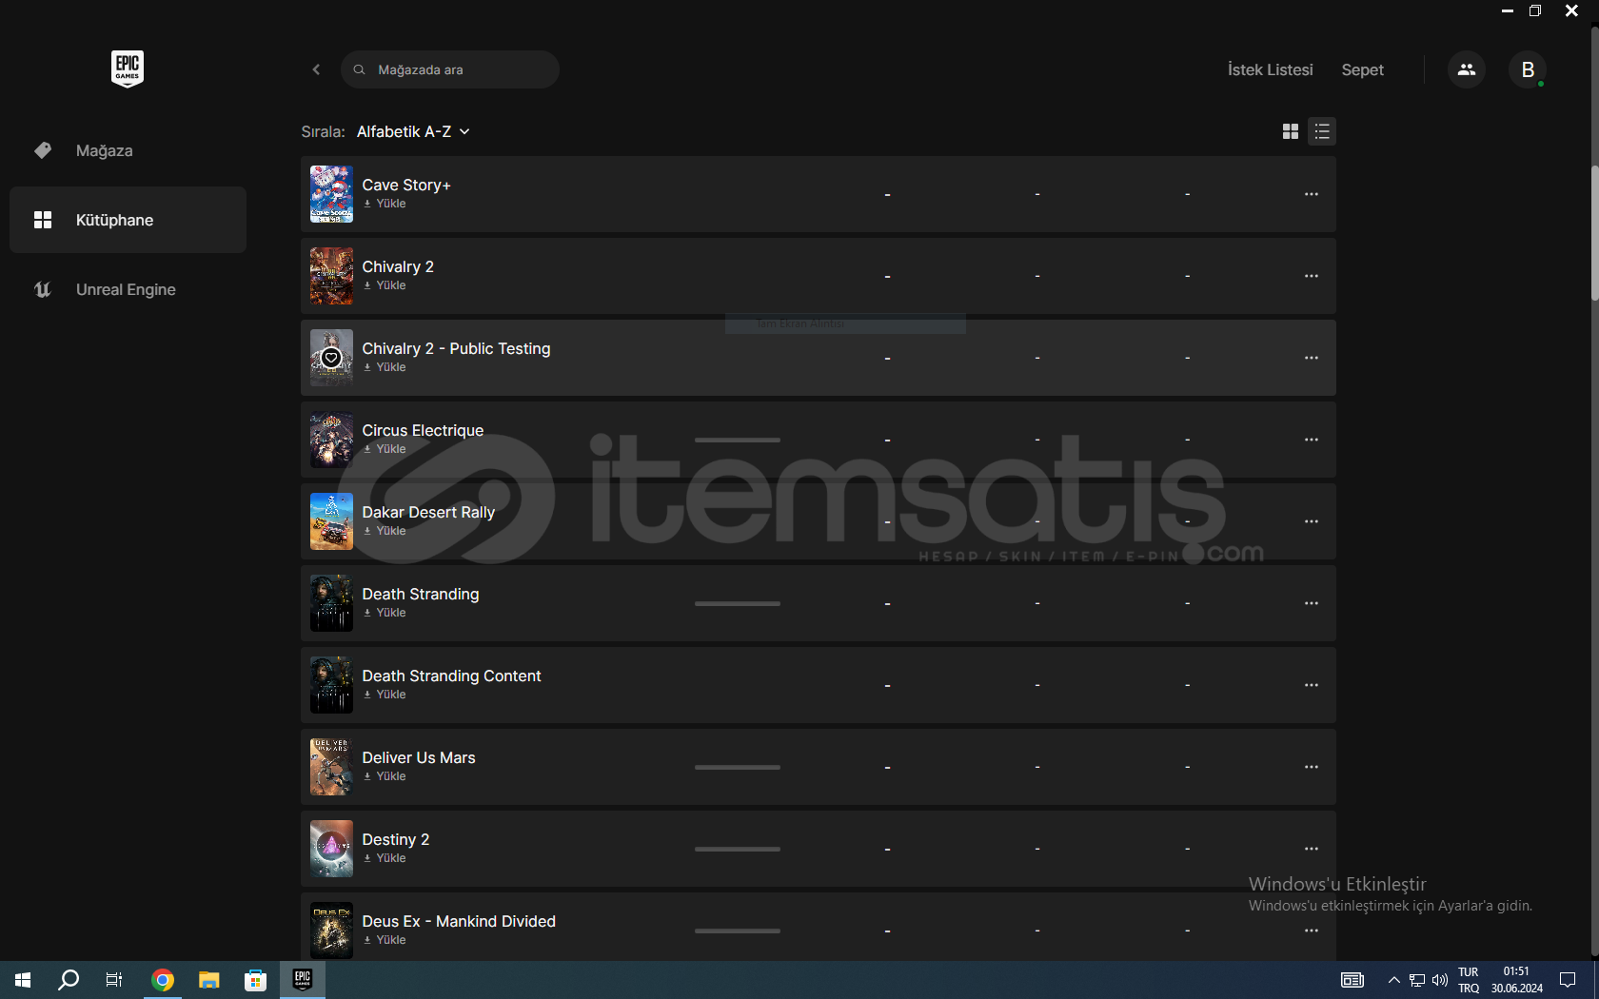Click the Circus Electrique cover thumbnail
The width and height of the screenshot is (1599, 999).
331,440
